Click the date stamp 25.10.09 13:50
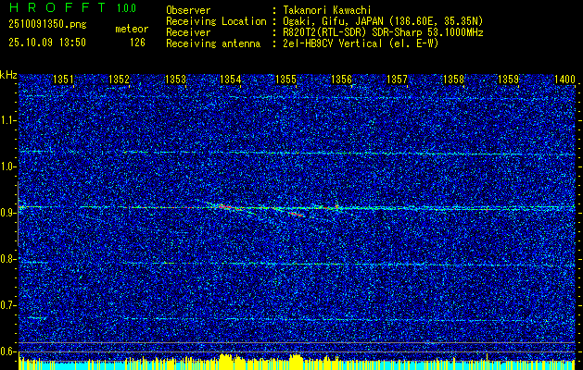 click(47, 43)
